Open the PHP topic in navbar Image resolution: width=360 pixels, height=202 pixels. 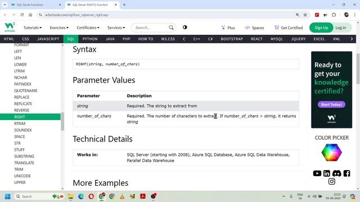pos(126,39)
